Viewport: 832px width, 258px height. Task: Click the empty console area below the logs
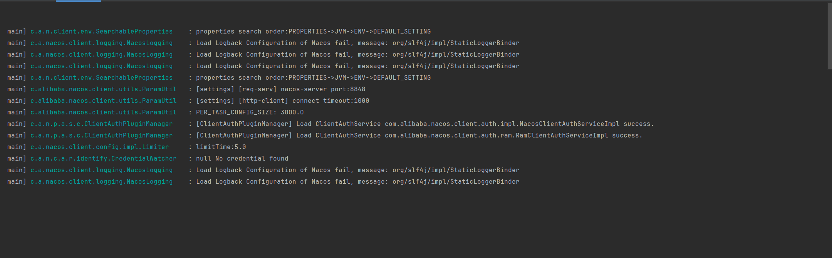[x=414, y=222]
